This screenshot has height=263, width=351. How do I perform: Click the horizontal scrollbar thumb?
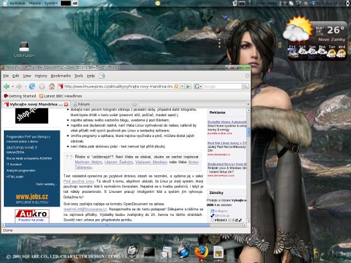tap(107, 225)
